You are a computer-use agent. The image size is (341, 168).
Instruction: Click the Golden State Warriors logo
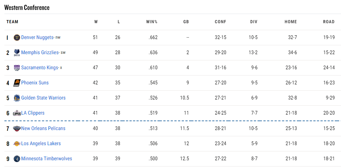click(17, 98)
